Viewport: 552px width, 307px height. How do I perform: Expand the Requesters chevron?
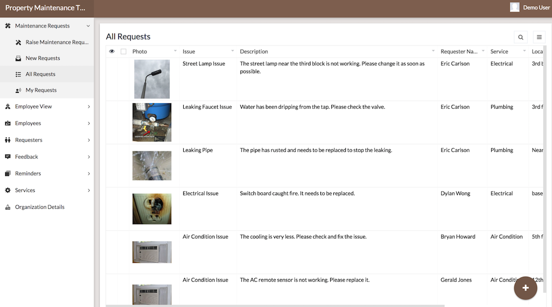pos(89,140)
